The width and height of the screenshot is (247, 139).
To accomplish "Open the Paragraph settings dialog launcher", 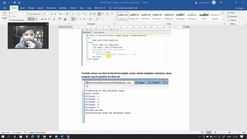I will pyautogui.click(x=114, y=24).
